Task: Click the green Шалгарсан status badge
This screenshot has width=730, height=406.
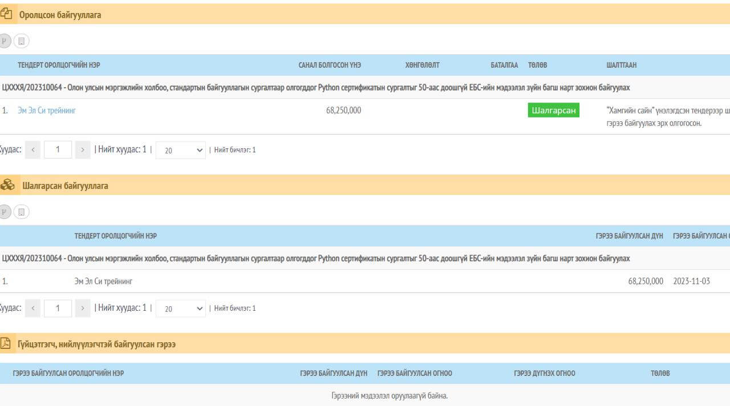Action: pyautogui.click(x=553, y=111)
